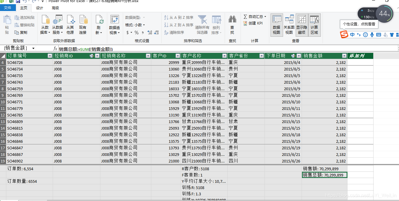
Task: Select row header 10
Action: (3, 102)
